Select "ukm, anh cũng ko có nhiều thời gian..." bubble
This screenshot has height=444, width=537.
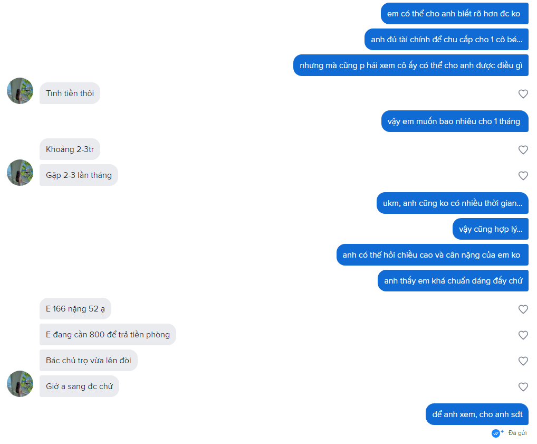point(452,203)
